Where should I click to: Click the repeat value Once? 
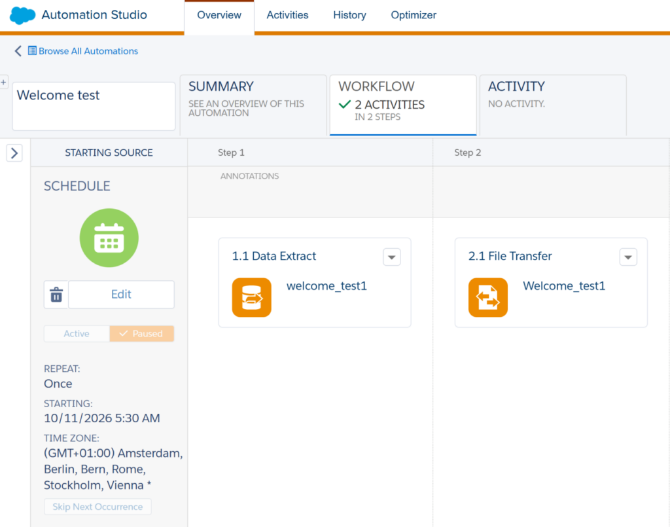58,384
